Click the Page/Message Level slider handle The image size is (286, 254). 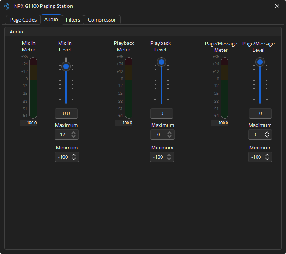(x=260, y=62)
